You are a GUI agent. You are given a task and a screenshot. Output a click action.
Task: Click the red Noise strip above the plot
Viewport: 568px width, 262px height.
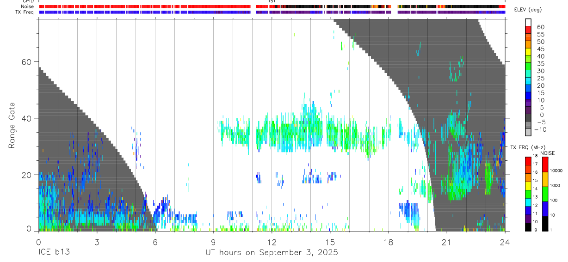click(144, 6)
